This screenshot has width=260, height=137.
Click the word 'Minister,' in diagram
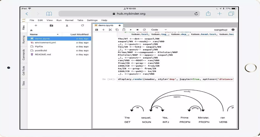click(203, 118)
